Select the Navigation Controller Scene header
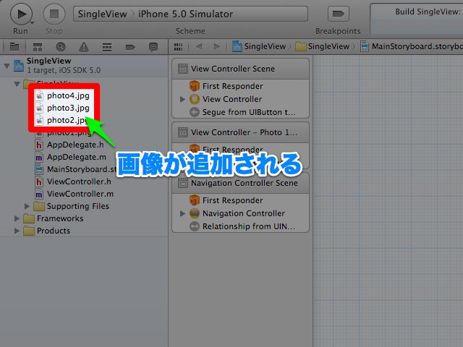This screenshot has height=347, width=463. click(x=241, y=183)
